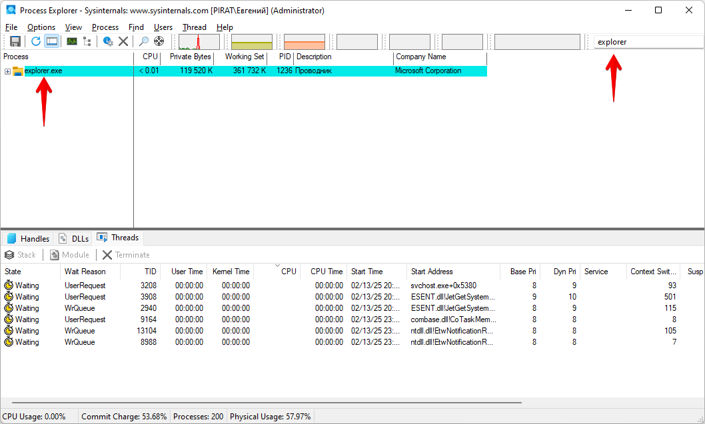Select thread row with TID 9164
705x424 pixels.
(x=352, y=319)
